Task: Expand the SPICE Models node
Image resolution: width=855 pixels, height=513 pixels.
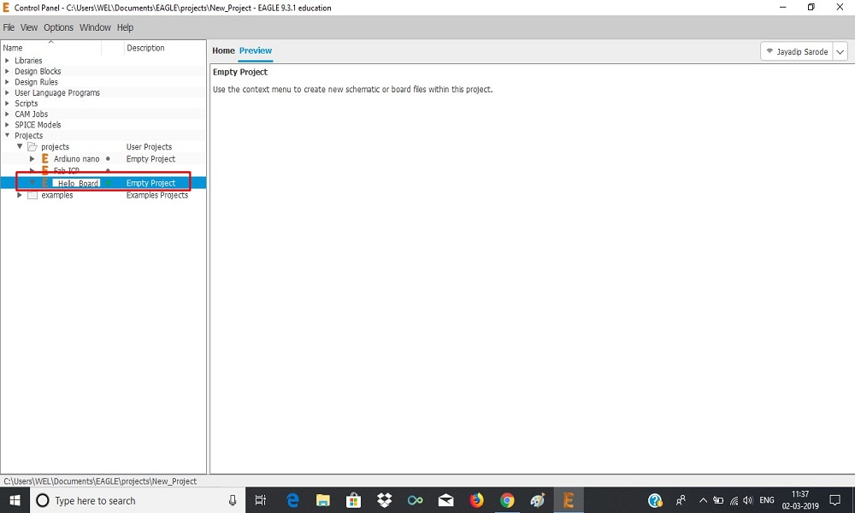Action: [7, 125]
